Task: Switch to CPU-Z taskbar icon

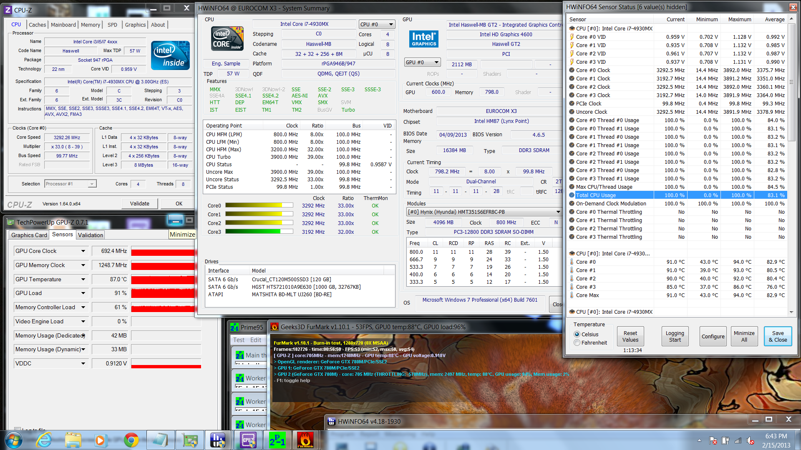Action: tap(248, 440)
